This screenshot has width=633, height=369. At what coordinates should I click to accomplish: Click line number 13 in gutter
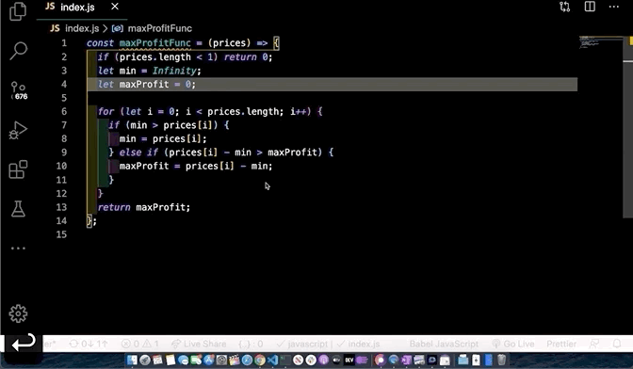click(61, 207)
